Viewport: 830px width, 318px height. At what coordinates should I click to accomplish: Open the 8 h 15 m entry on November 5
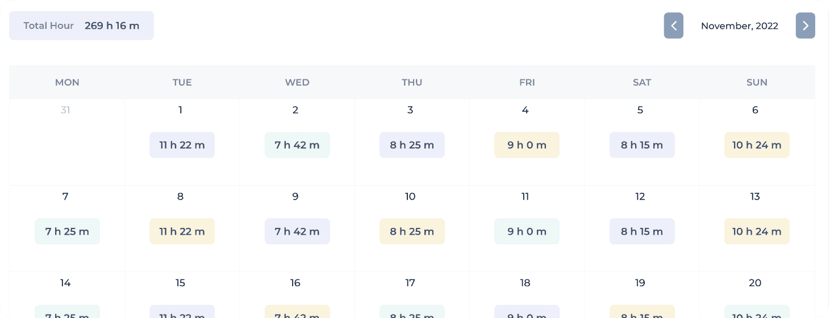pos(642,145)
